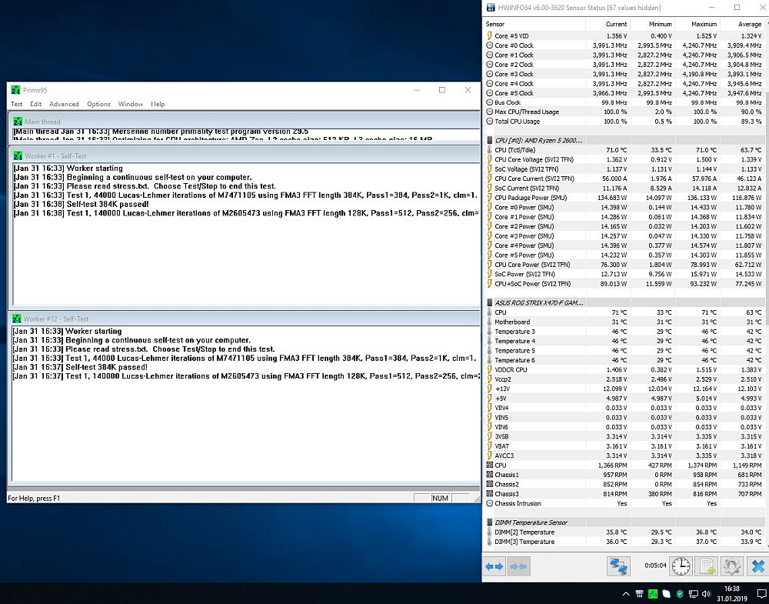Image resolution: width=769 pixels, height=604 pixels.
Task: Close sensors with the blue X icon
Action: tap(757, 566)
